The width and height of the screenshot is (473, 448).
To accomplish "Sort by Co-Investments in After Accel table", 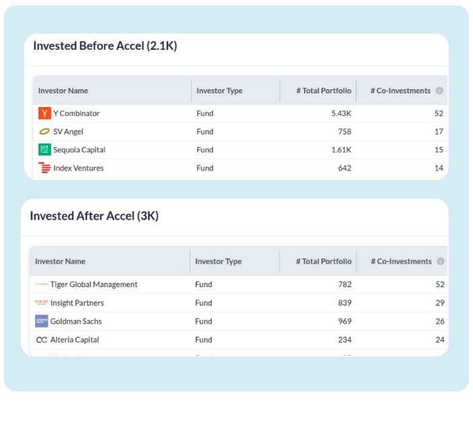I will 401,261.
